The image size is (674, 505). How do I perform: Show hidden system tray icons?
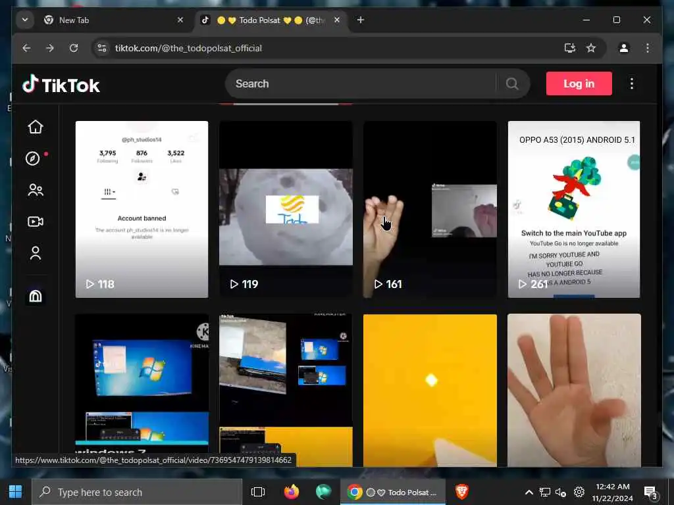(529, 492)
